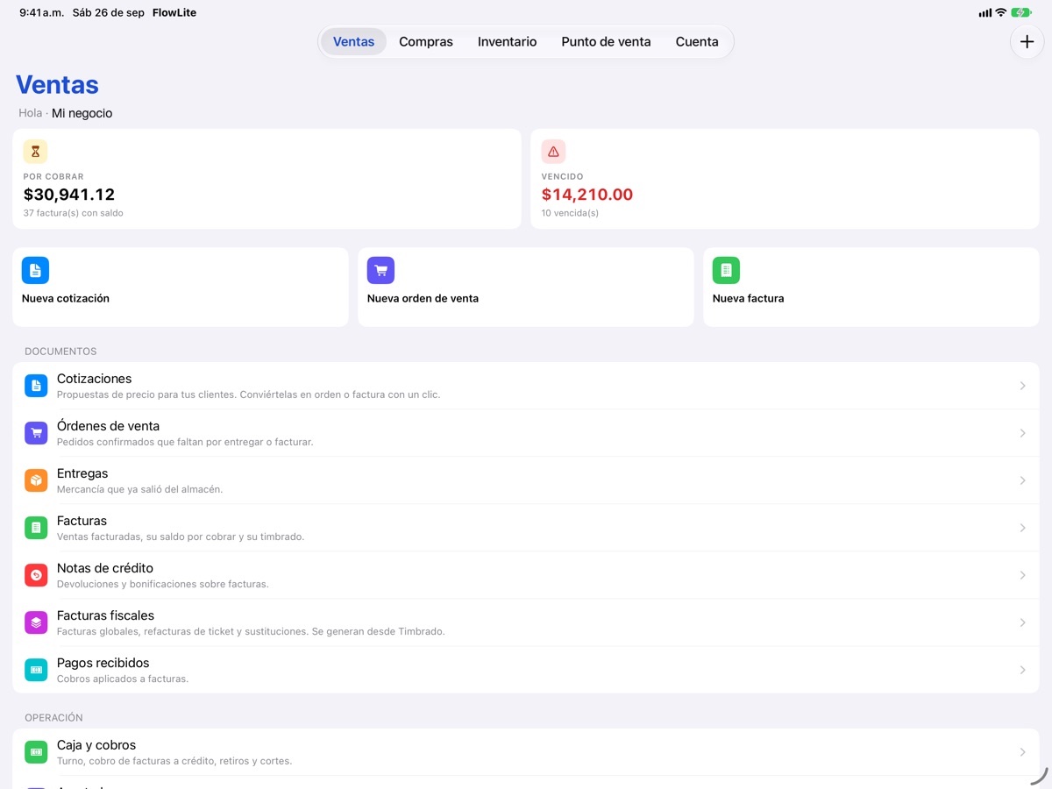This screenshot has height=789, width=1052.
Task: Open the Órdenes de venta row title
Action: 108,426
